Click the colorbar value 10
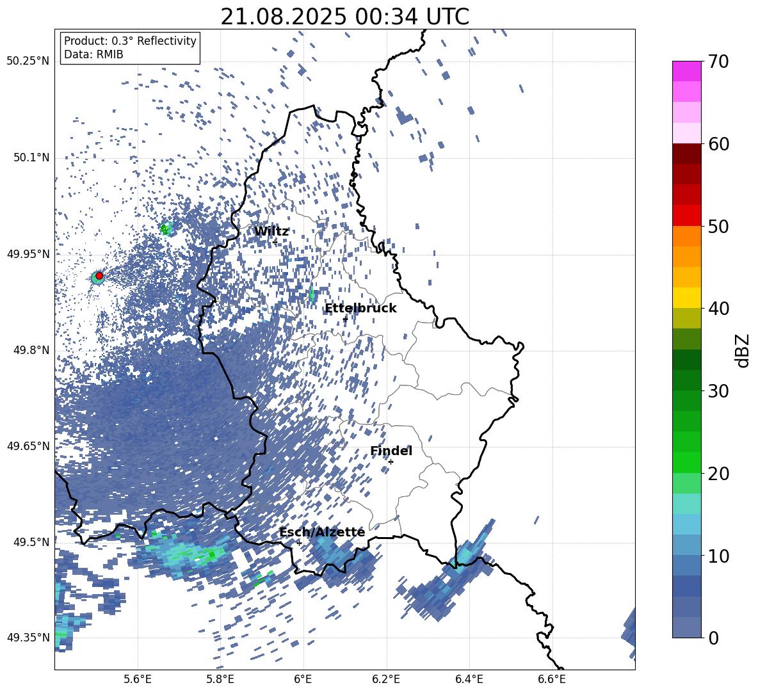The image size is (758, 692). coord(718,556)
